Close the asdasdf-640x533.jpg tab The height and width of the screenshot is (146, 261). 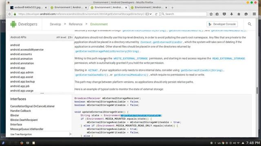tap(46, 8)
